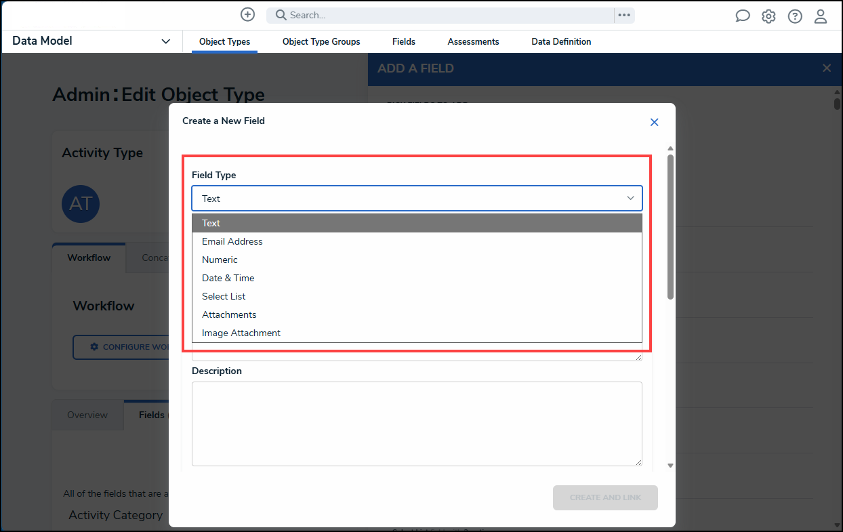This screenshot has height=532, width=843.
Task: Select the Workflow tab
Action: [x=89, y=258]
